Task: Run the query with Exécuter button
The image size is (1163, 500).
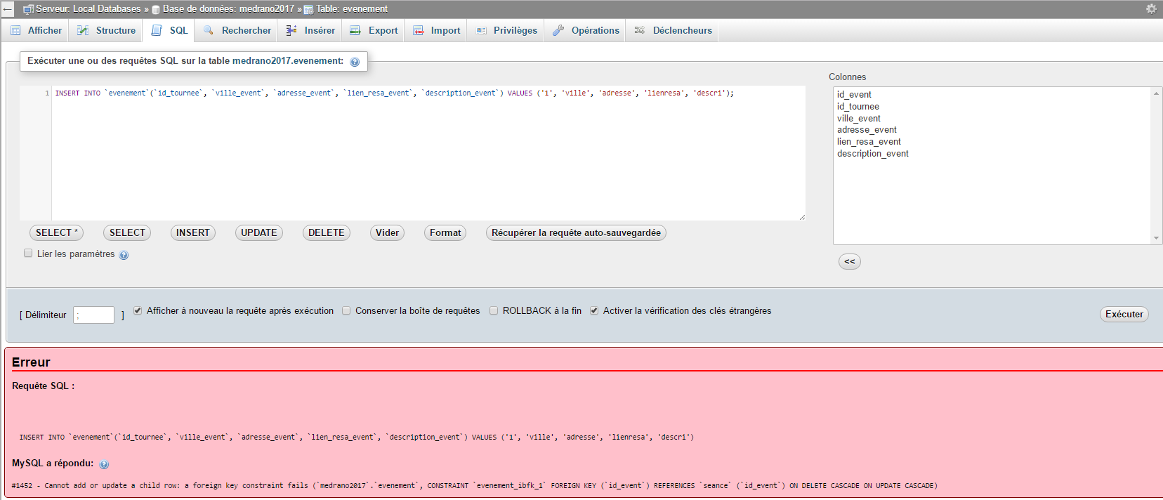Action: coord(1124,314)
